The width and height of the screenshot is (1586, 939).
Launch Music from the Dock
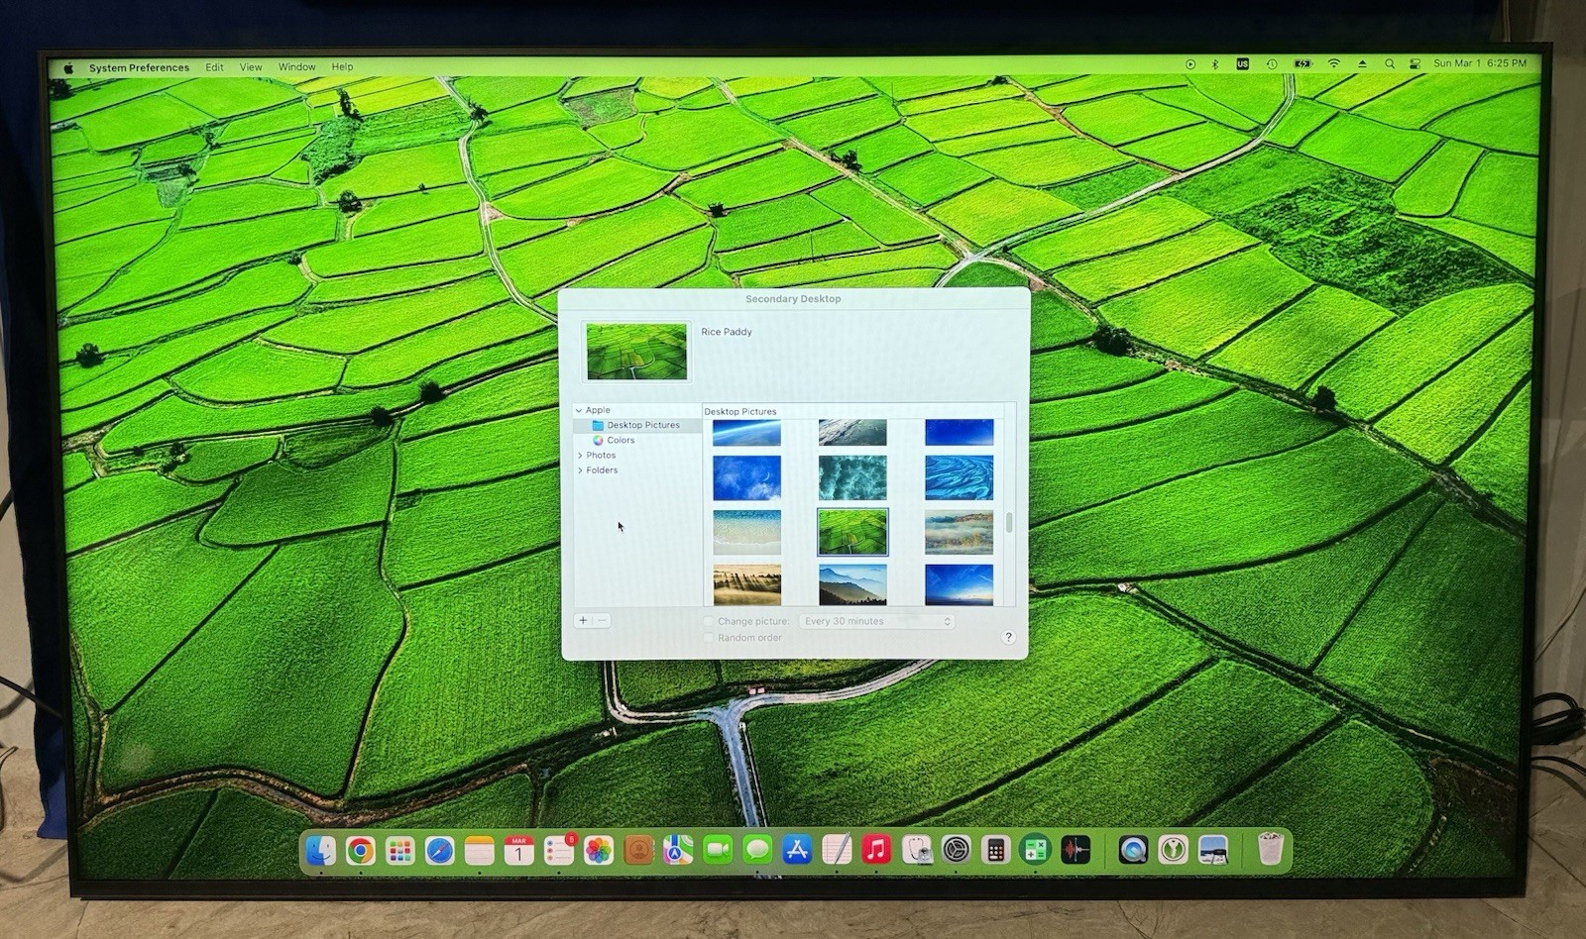coord(876,850)
